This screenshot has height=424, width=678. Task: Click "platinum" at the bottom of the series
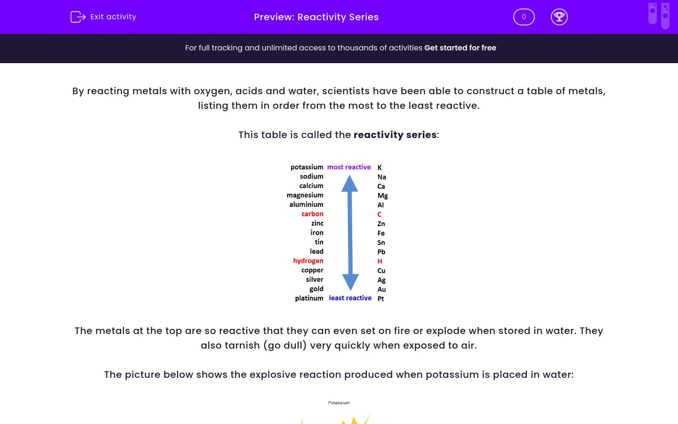click(x=309, y=298)
